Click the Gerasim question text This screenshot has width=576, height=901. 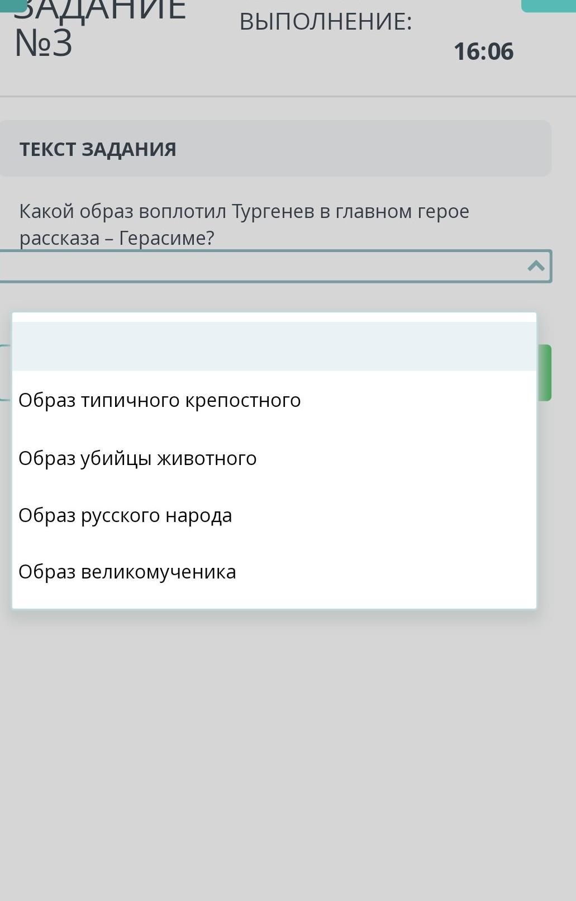[244, 225]
